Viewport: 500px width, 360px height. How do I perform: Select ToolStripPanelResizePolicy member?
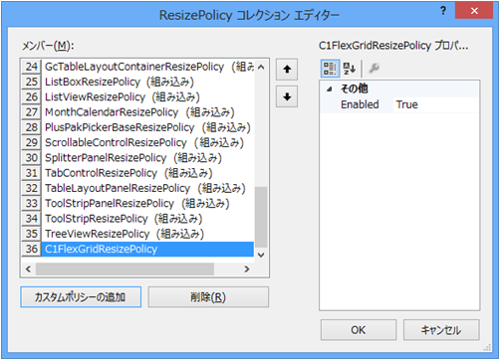[x=147, y=204]
